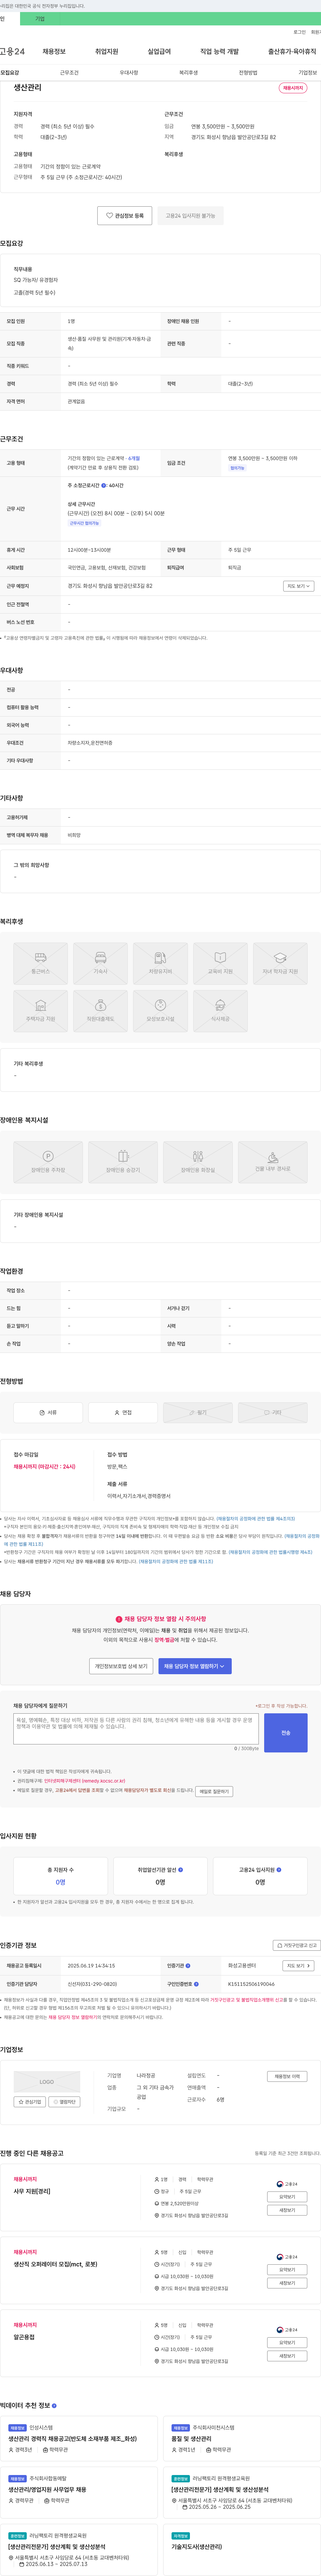Click 채용정보 더보기 in 기업정보 section
Screen dimensions: 321x2576
click(x=287, y=2076)
